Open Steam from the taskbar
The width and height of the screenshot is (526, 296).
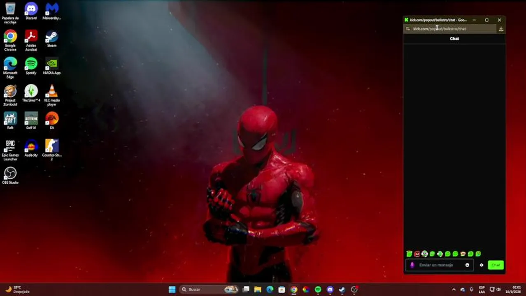(x=342, y=289)
